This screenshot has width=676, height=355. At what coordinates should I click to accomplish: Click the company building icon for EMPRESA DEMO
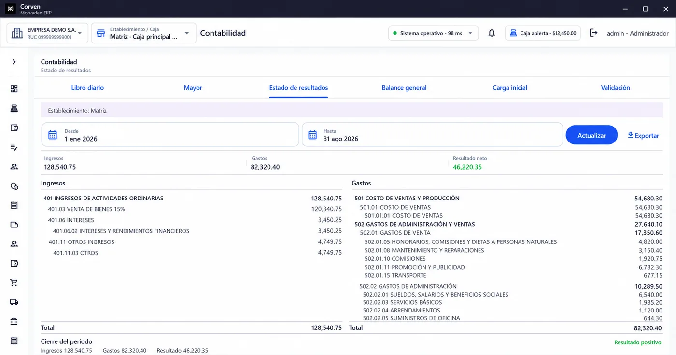point(17,33)
